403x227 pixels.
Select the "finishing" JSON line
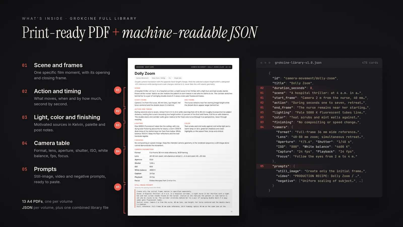(x=317, y=122)
